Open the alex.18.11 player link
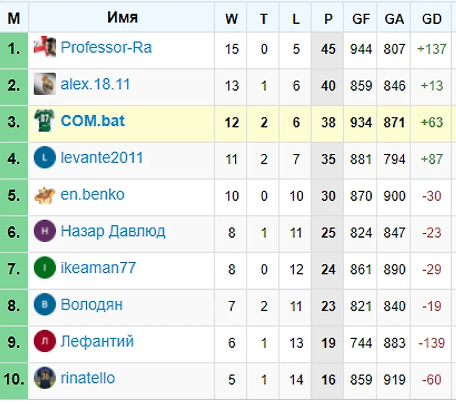This screenshot has width=456, height=404. pos(96,84)
